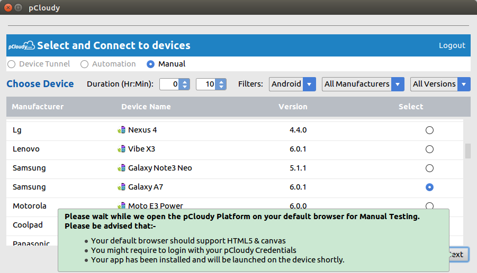This screenshot has height=273, width=477.
Task: Click the pCloudy cloud logo icon
Action: (x=21, y=46)
